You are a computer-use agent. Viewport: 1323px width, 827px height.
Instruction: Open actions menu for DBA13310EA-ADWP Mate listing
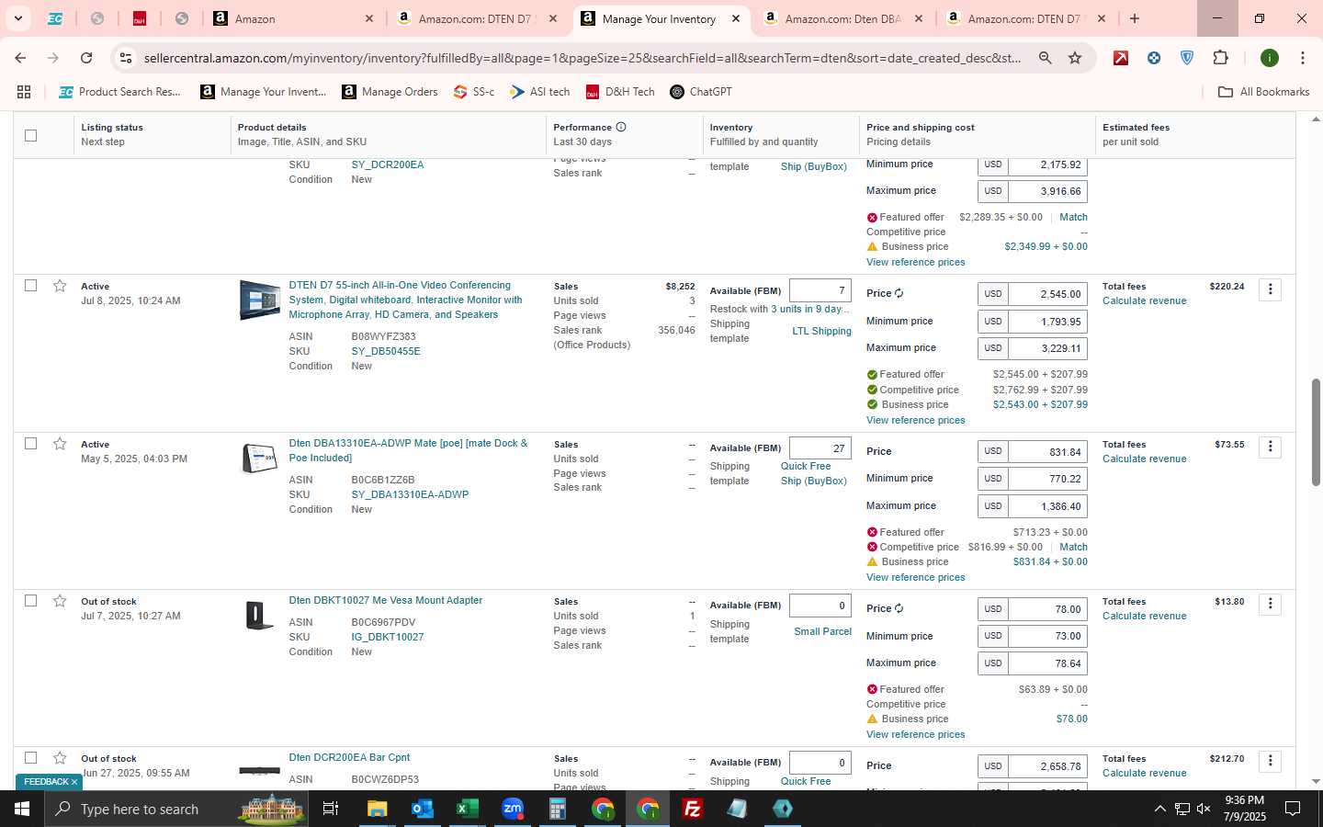pyautogui.click(x=1270, y=447)
